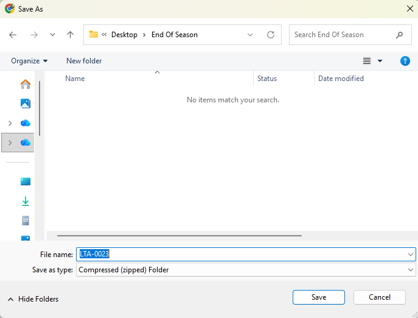
Task: Select the Desktop icon in the sidebar
Action: click(x=26, y=182)
